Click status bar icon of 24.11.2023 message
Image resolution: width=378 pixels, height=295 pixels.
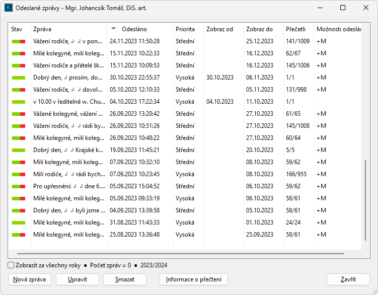tap(19, 41)
